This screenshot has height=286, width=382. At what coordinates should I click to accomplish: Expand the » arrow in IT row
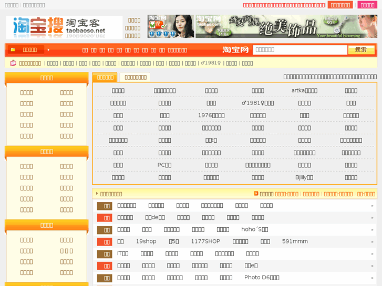[x=372, y=254]
